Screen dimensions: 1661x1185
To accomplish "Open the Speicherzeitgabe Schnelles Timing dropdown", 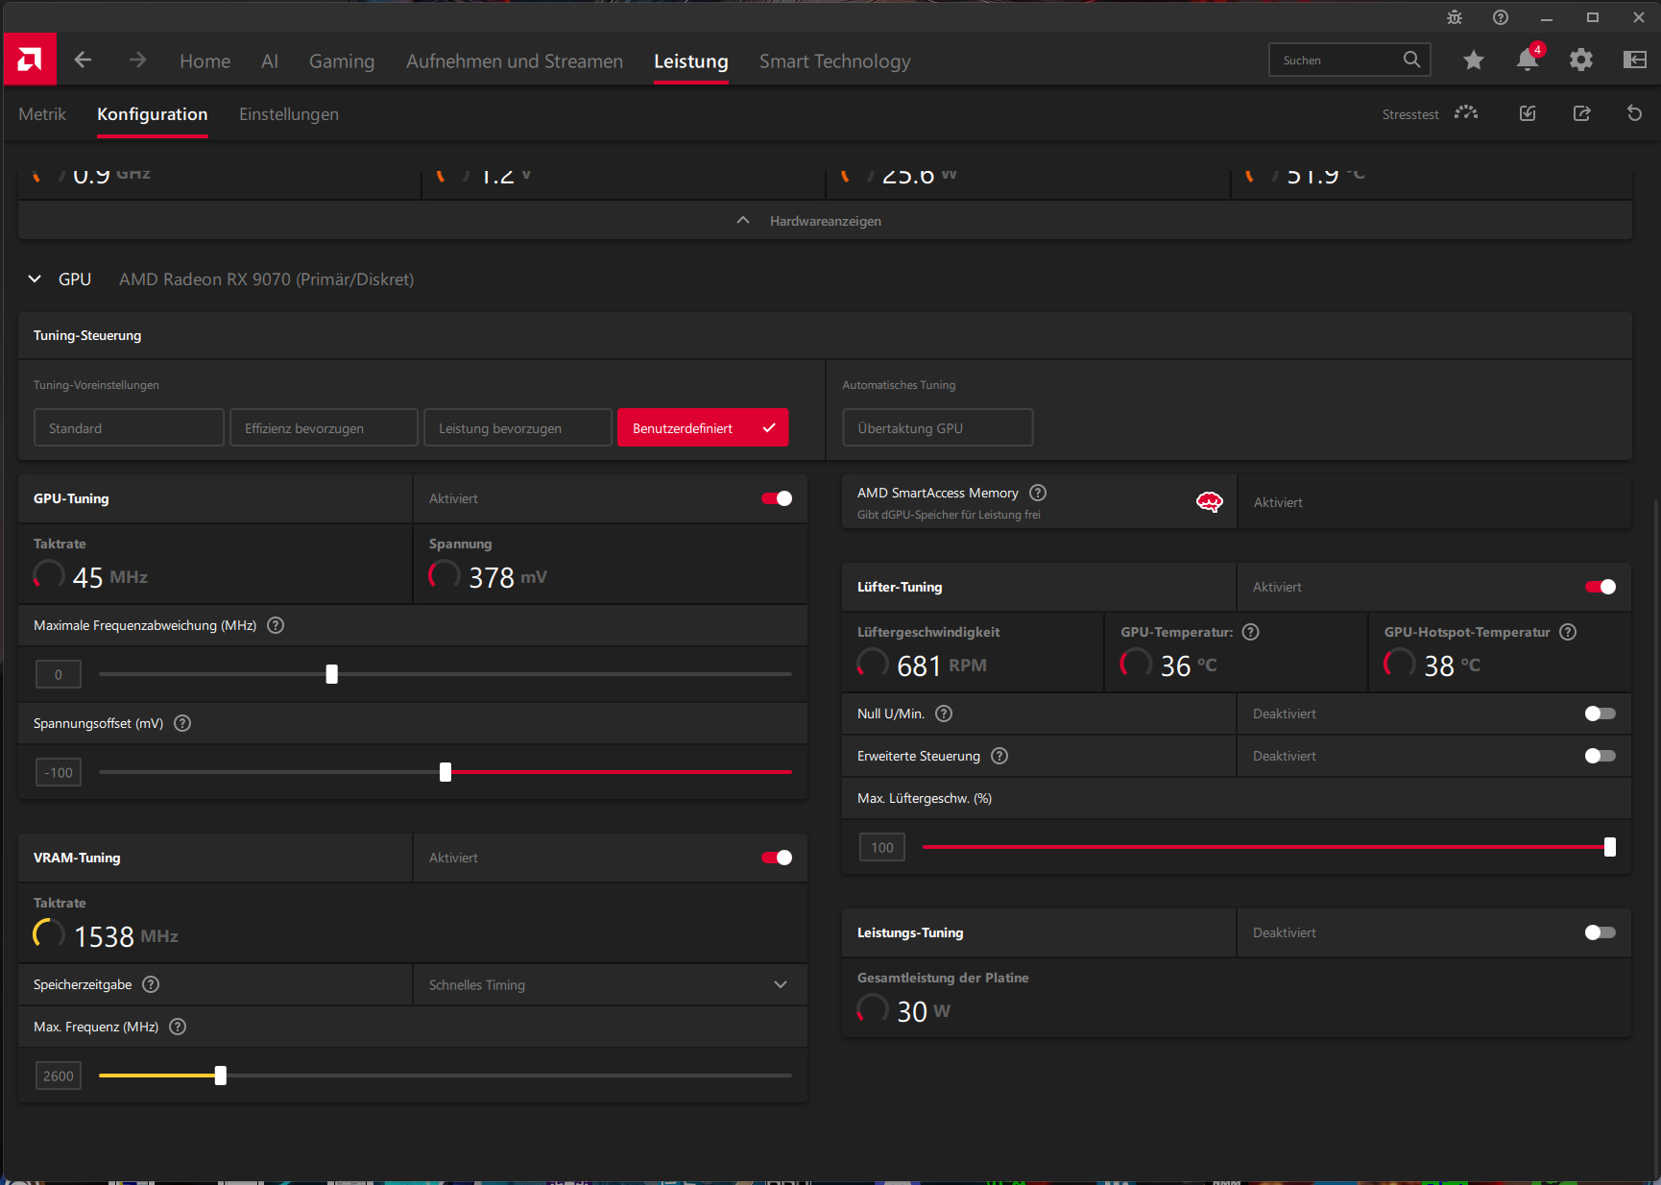I will click(611, 984).
